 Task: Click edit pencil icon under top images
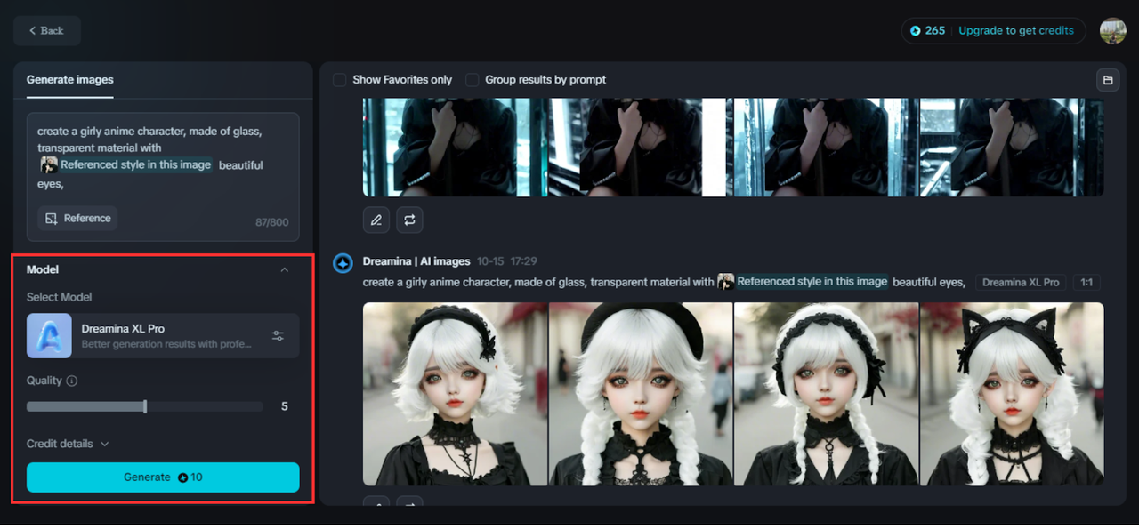376,220
